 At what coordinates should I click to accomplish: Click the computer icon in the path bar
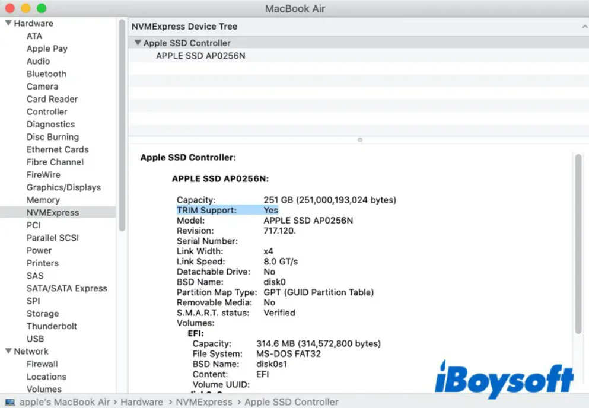[10, 402]
